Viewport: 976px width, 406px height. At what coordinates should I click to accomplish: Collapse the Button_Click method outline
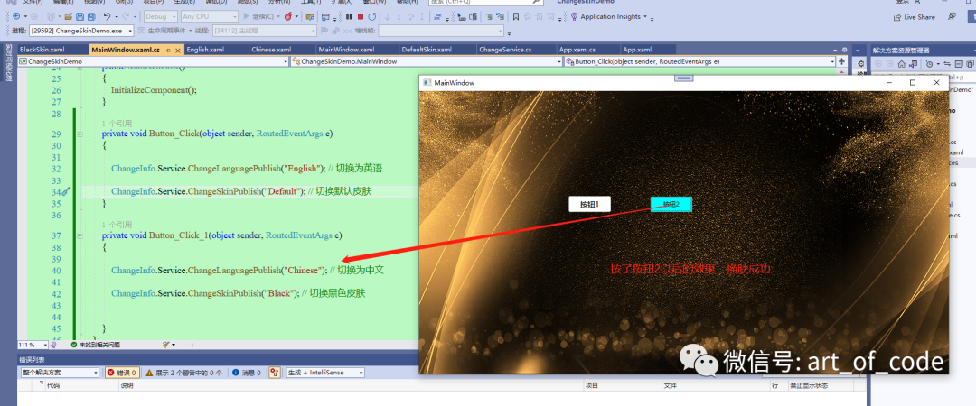(x=80, y=134)
